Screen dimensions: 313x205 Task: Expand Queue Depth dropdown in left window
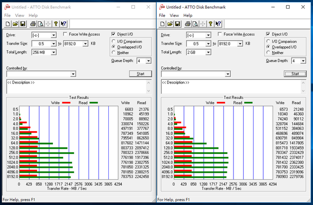148,61
